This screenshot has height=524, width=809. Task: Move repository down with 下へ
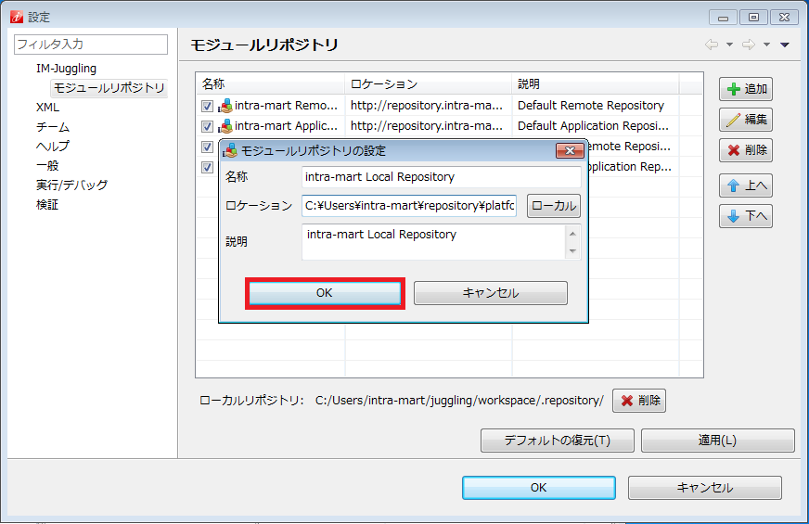(746, 216)
